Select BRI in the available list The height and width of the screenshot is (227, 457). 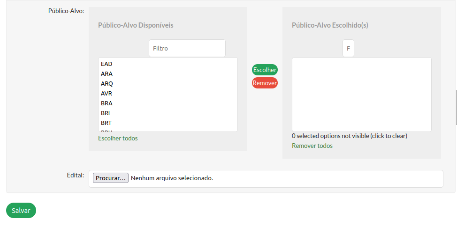click(168, 113)
